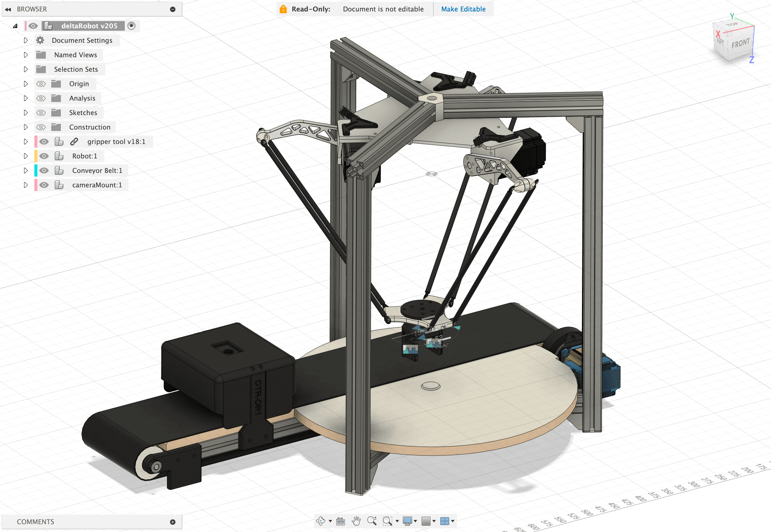The height and width of the screenshot is (532, 771).
Task: Activate the Look At tool
Action: [x=341, y=521]
